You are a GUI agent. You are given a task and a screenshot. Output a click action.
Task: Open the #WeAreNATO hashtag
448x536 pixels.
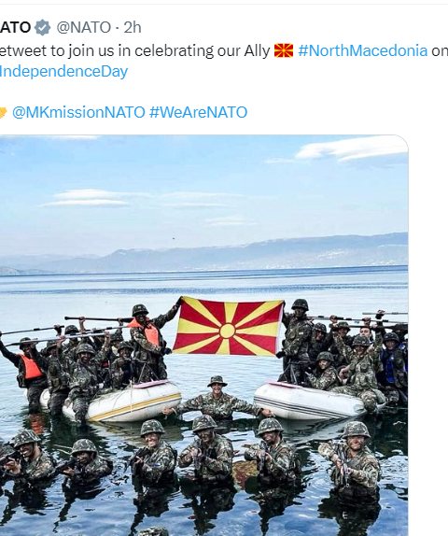(198, 112)
